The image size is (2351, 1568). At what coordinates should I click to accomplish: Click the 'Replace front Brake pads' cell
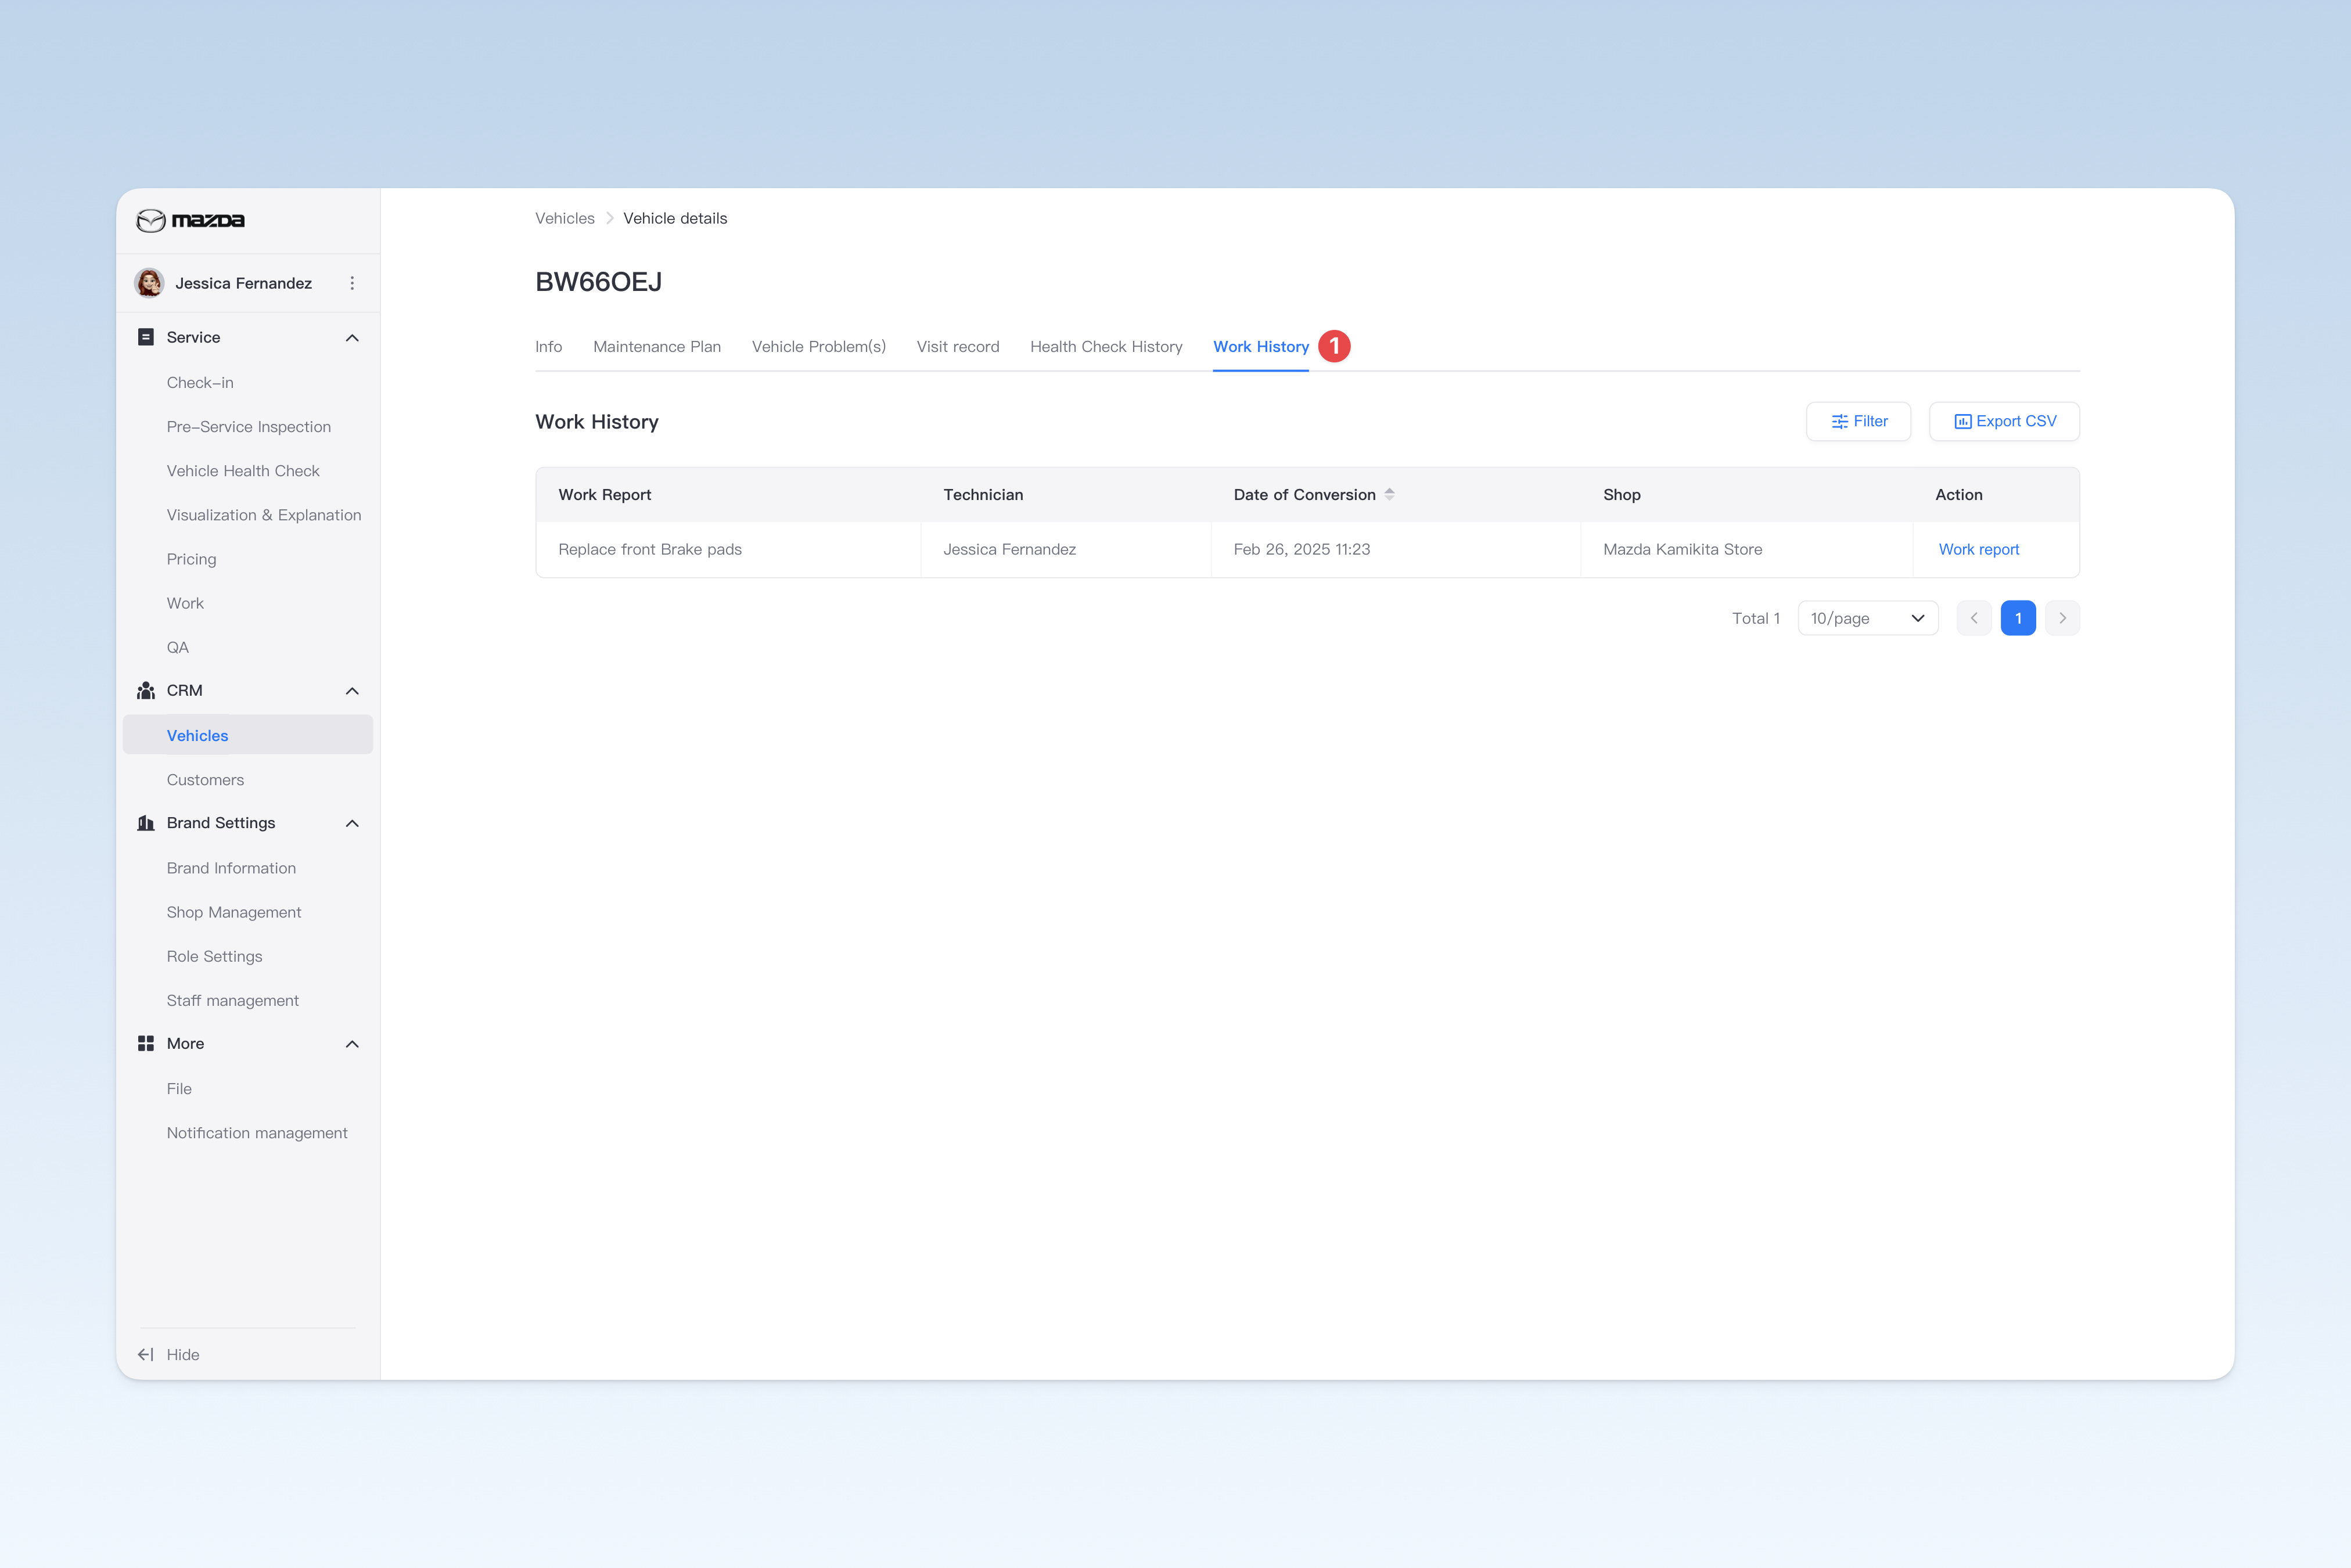tap(728, 549)
